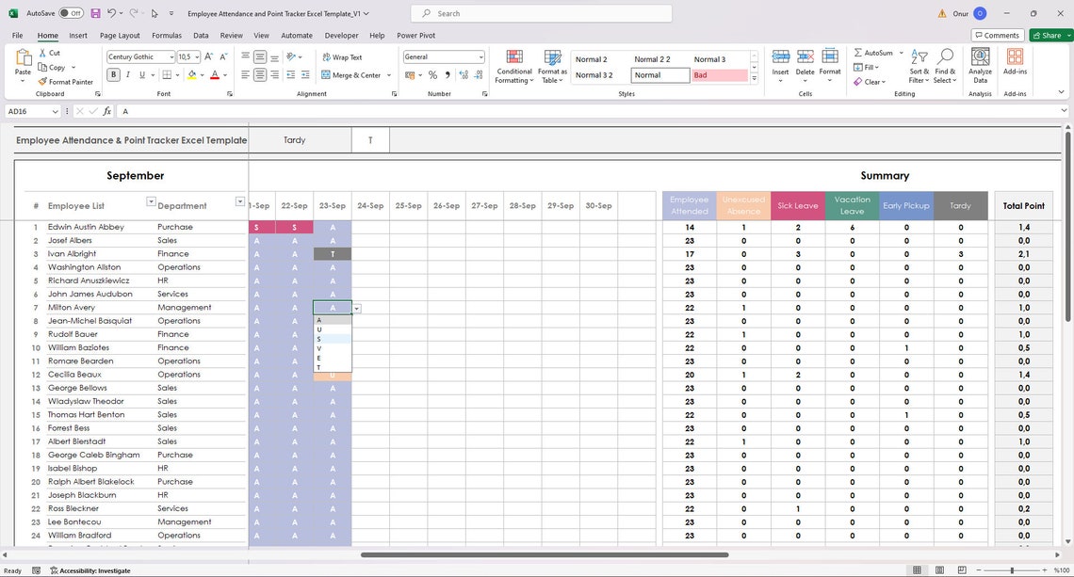
Task: Open the Department column filter dropdown
Action: pyautogui.click(x=239, y=201)
